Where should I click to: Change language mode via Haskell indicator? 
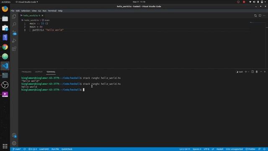tap(220, 149)
